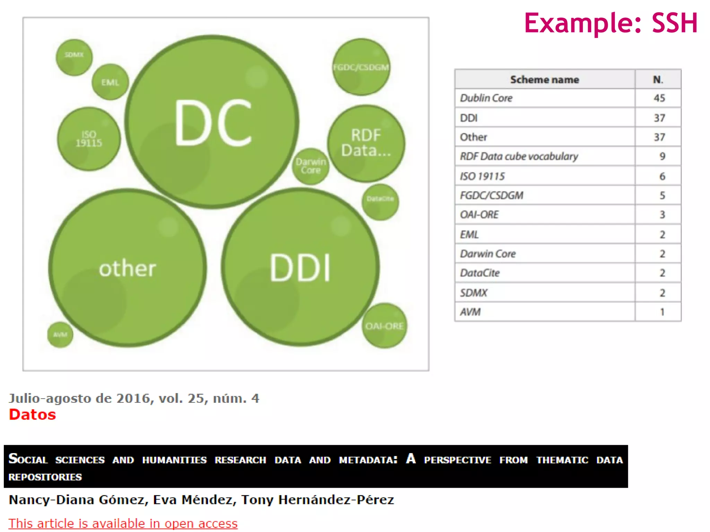The height and width of the screenshot is (532, 710).
Task: Select the FGDC/CSDGM bubble
Action: [x=361, y=67]
